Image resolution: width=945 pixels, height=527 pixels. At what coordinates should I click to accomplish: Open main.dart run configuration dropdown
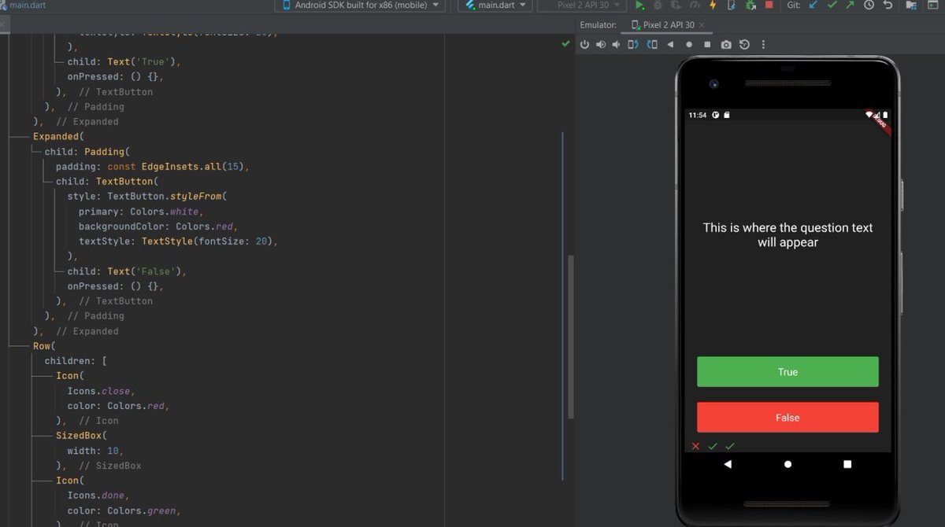point(495,5)
